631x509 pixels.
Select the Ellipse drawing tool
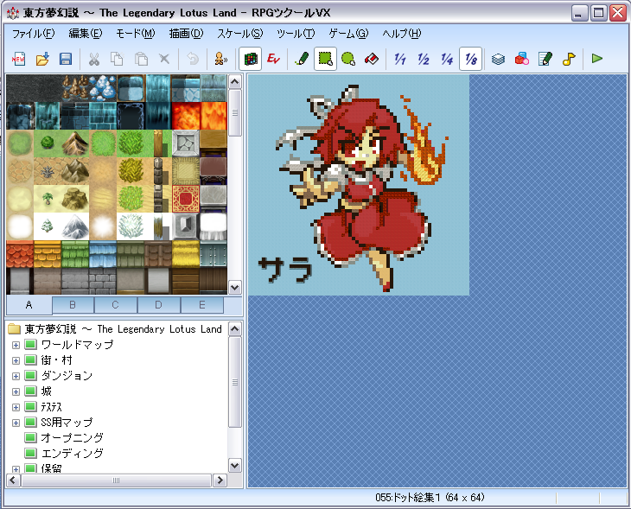click(348, 59)
